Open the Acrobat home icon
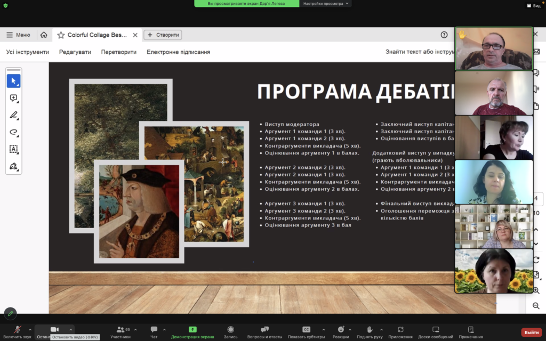The height and width of the screenshot is (341, 546). point(44,35)
